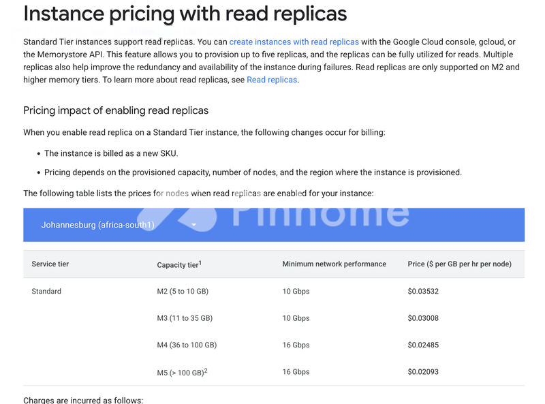545x404 pixels.
Task: Click the "Standard" service tier cell
Action: click(x=46, y=291)
